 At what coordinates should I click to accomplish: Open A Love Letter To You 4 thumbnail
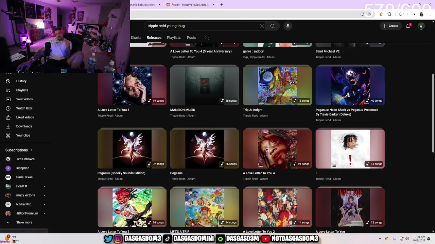coord(277,149)
